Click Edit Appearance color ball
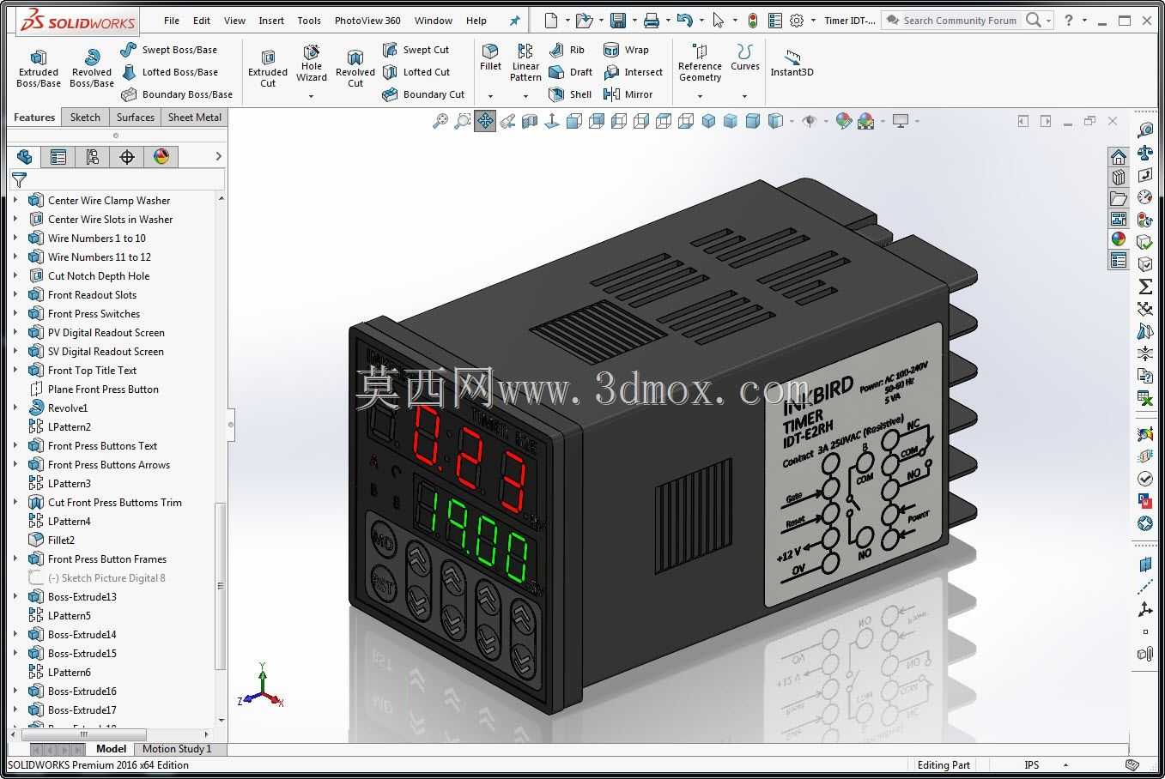Image resolution: width=1165 pixels, height=779 pixels. coord(844,122)
